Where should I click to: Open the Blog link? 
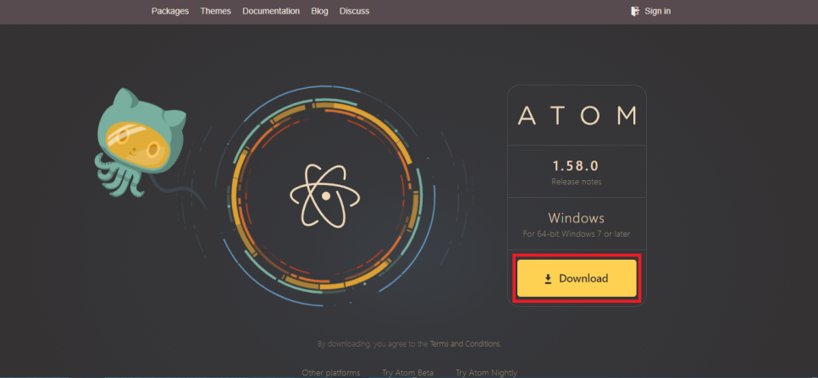319,11
